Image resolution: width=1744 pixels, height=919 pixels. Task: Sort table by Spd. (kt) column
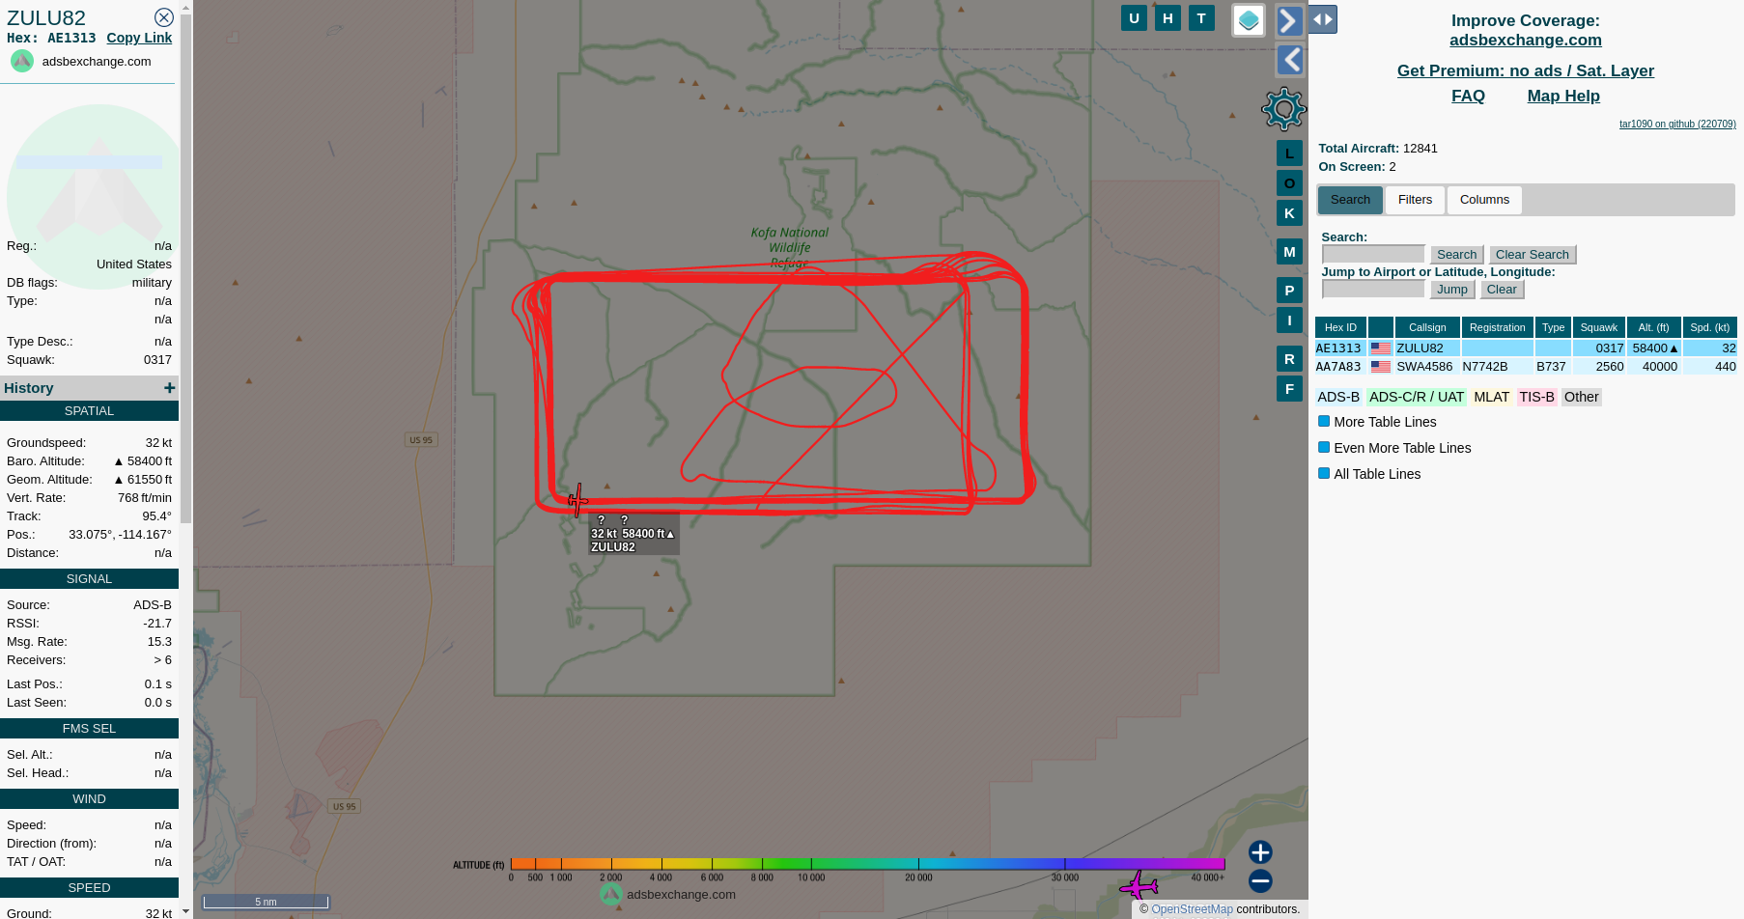[1710, 327]
